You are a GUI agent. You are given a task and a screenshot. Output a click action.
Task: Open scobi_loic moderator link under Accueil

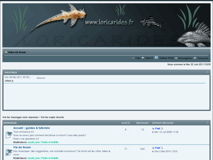pos(34,142)
